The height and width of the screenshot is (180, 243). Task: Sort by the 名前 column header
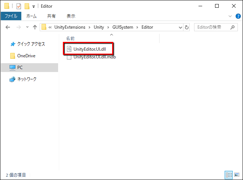tap(70, 39)
